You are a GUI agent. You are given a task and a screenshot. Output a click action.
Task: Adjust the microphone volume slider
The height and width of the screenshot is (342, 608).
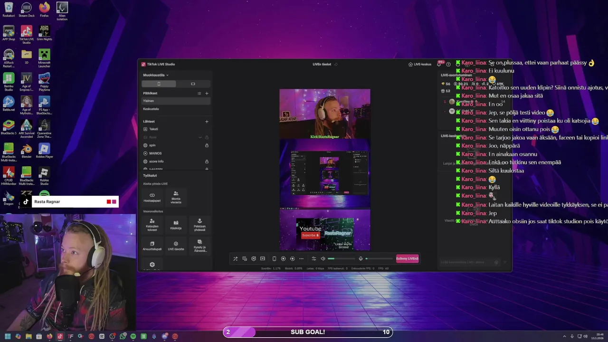(379, 259)
